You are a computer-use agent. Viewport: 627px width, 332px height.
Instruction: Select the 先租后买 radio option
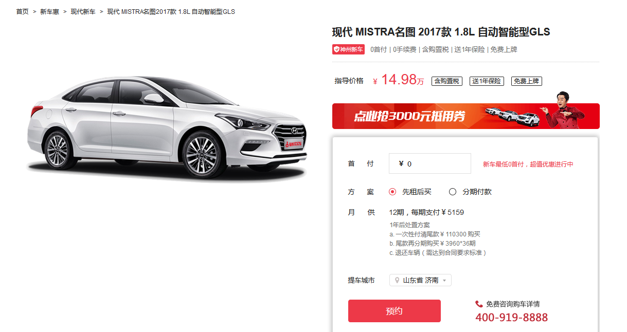392,192
